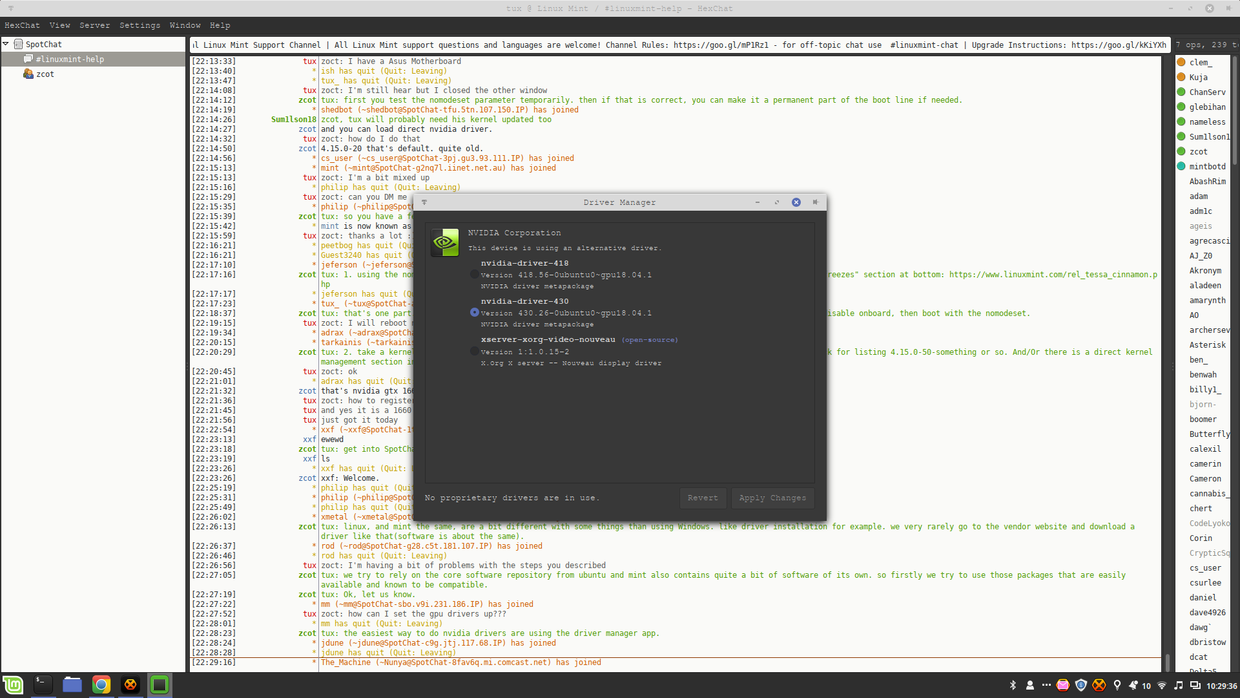Select nvidia-driver-430 radio button
This screenshot has height=698, width=1240.
475,312
